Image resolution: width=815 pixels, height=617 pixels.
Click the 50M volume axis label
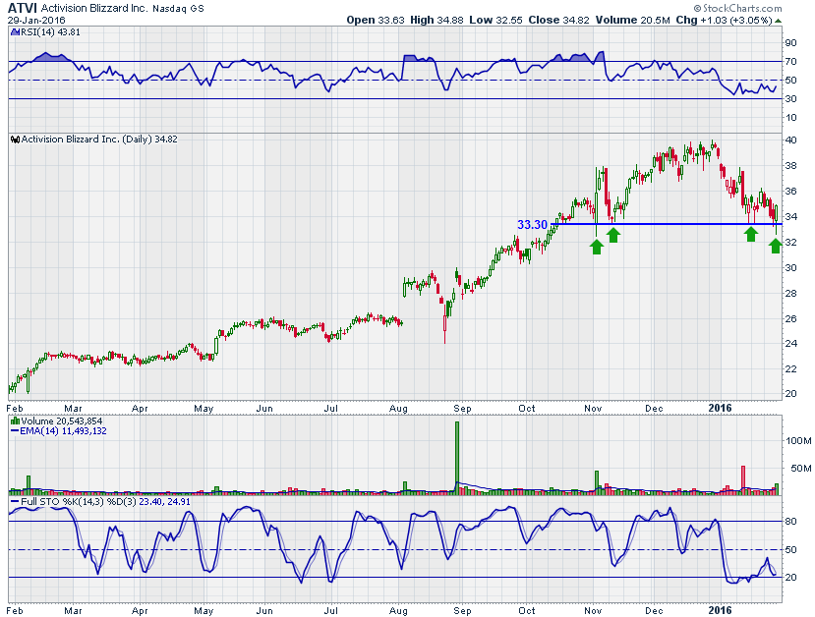coord(800,469)
